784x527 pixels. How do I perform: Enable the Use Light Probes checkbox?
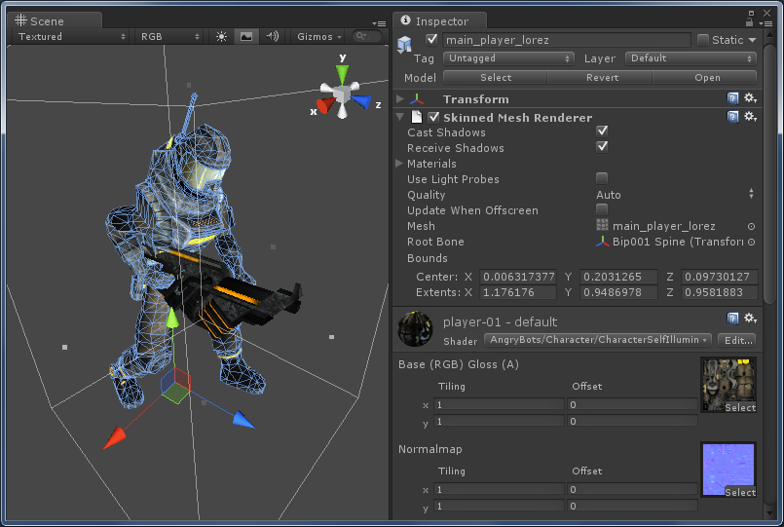pos(602,178)
